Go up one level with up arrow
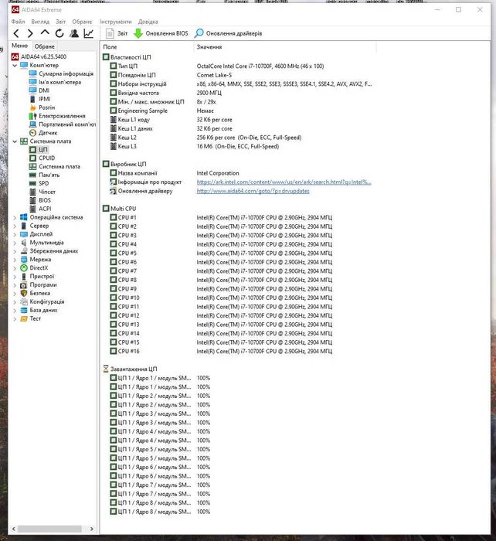The width and height of the screenshot is (496, 541). [x=45, y=32]
